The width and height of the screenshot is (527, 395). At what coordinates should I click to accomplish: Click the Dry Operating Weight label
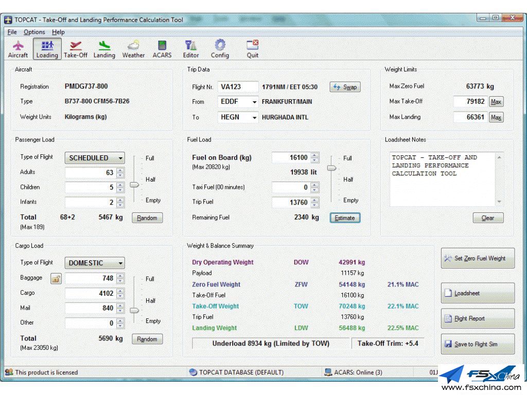tap(222, 262)
